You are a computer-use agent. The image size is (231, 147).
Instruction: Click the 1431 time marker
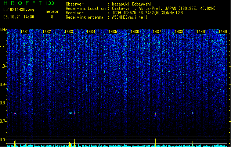pyautogui.click(x=25, y=32)
